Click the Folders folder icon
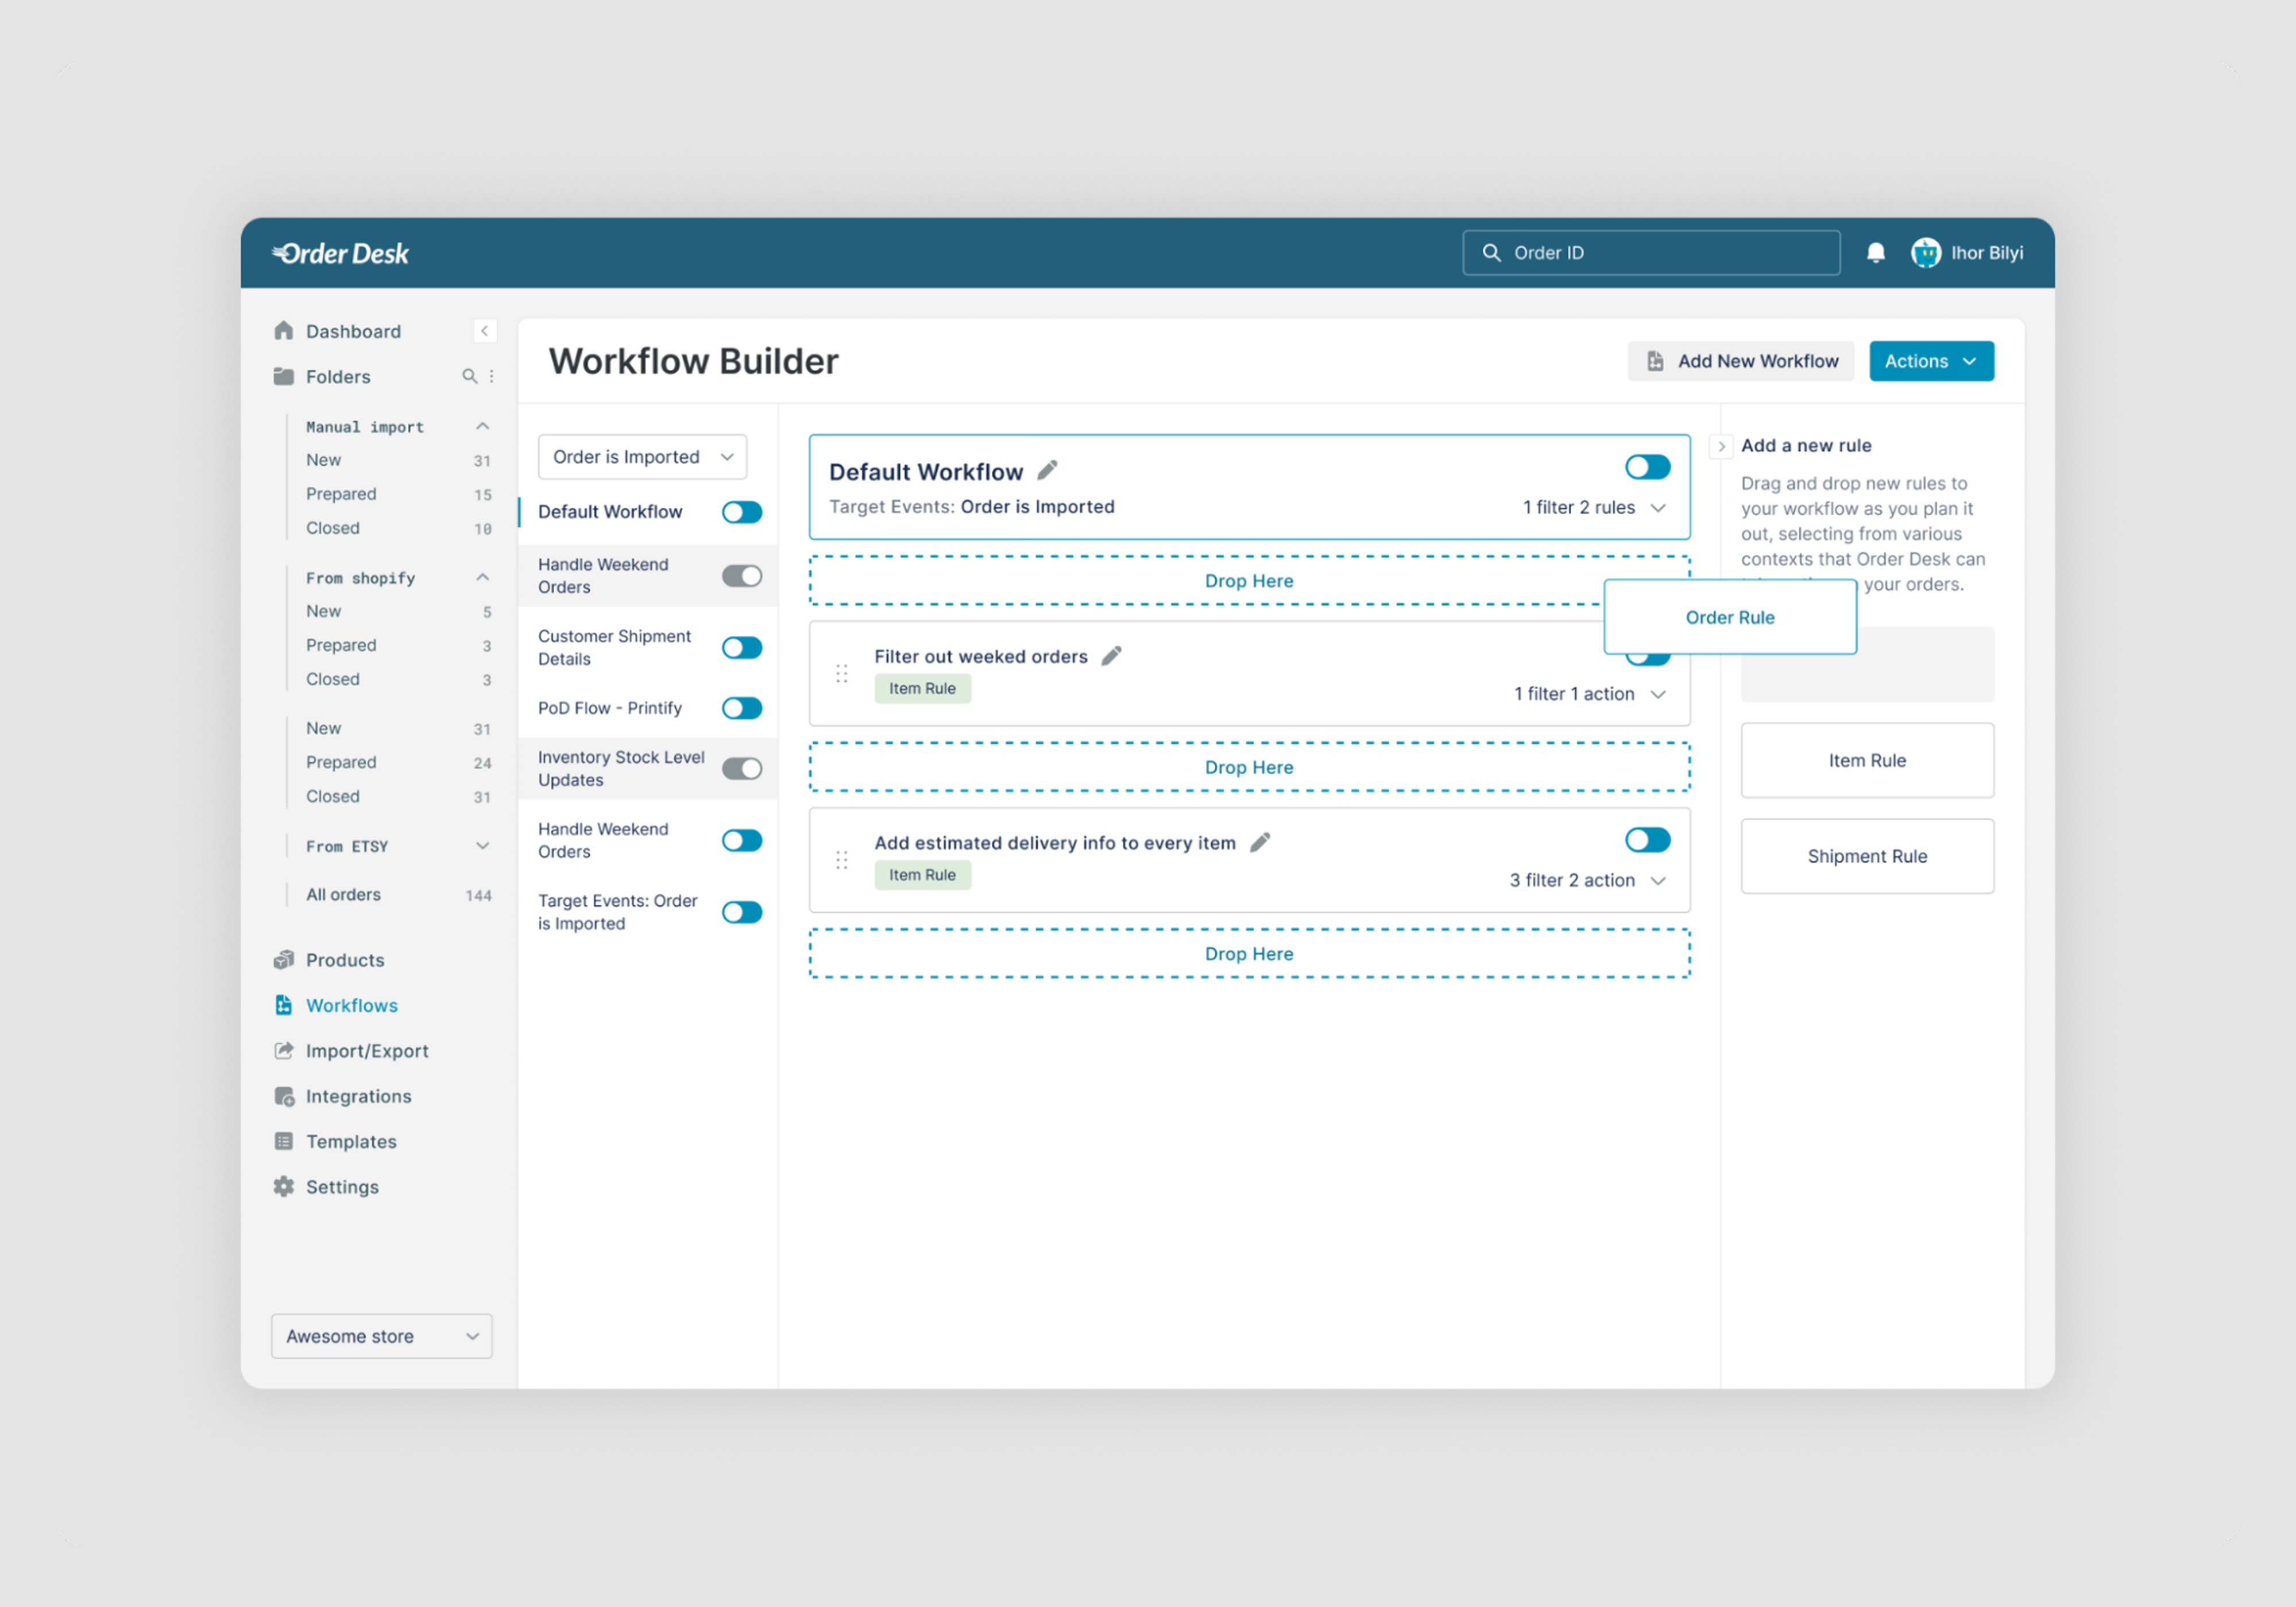 point(284,376)
